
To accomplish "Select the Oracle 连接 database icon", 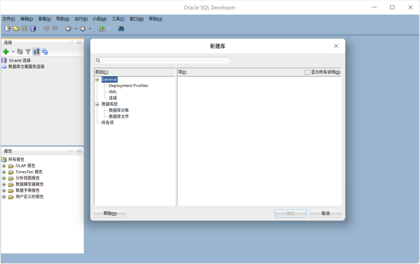I will pos(4,60).
